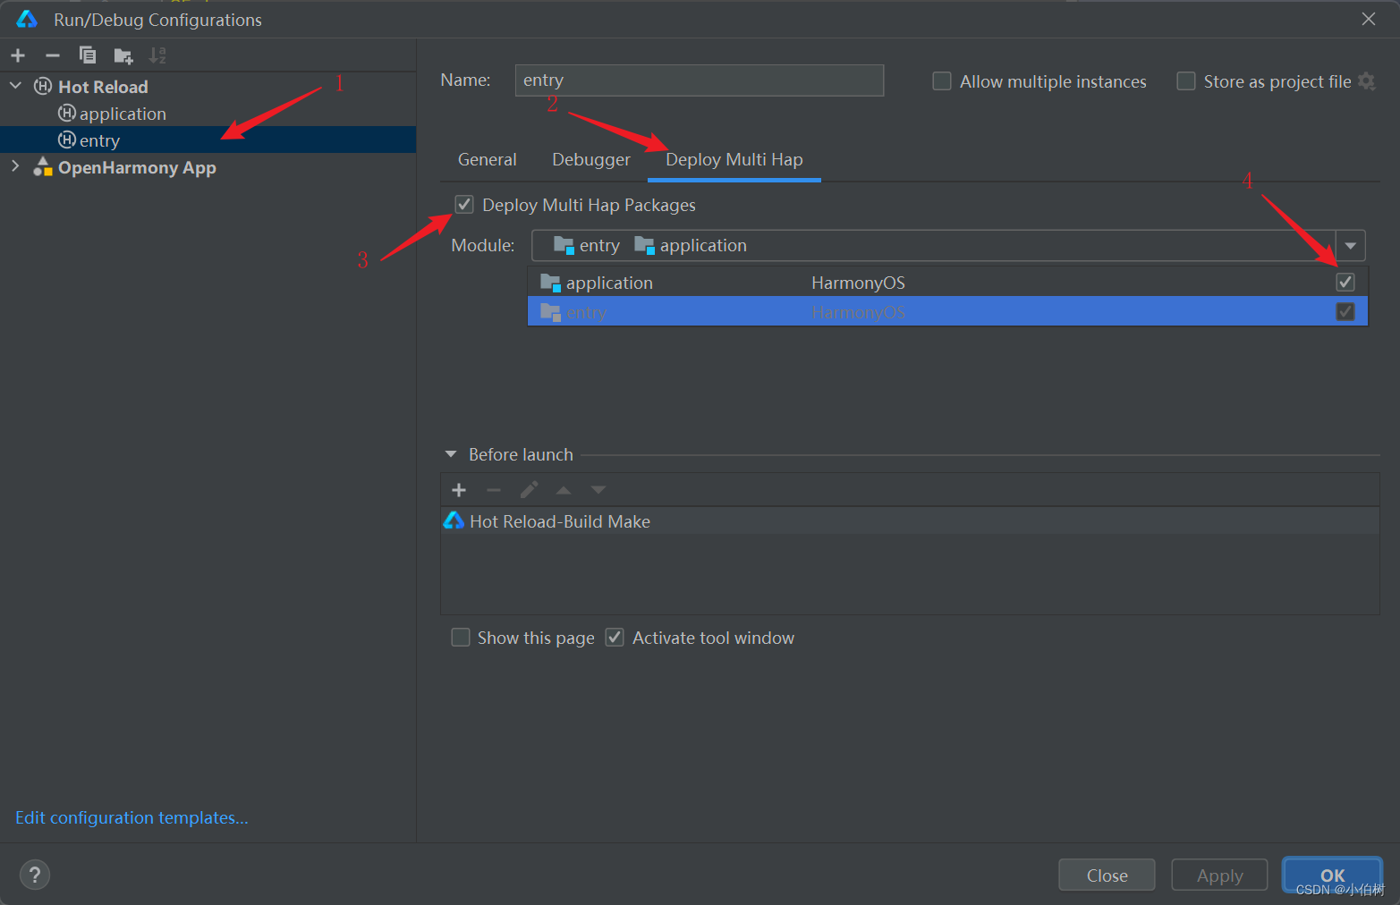The width and height of the screenshot is (1400, 905).
Task: Copy the selected configuration
Action: pos(88,55)
